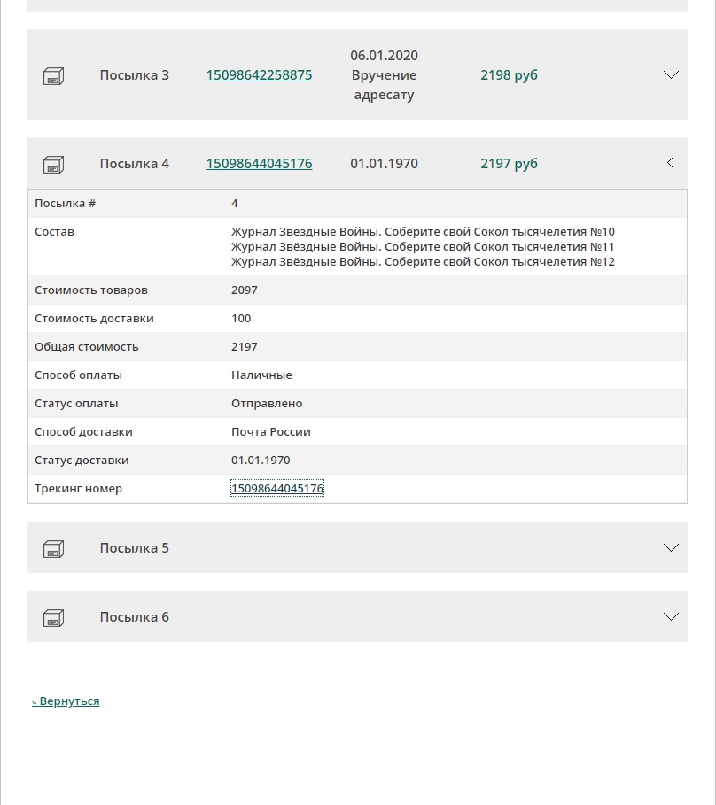The image size is (716, 805).
Task: Open tracking link 15098642258875
Action: point(259,75)
